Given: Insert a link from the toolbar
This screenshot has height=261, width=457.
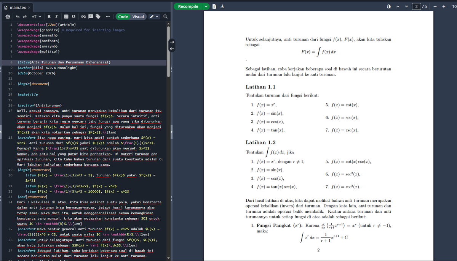Looking at the screenshot, I should coord(83,17).
